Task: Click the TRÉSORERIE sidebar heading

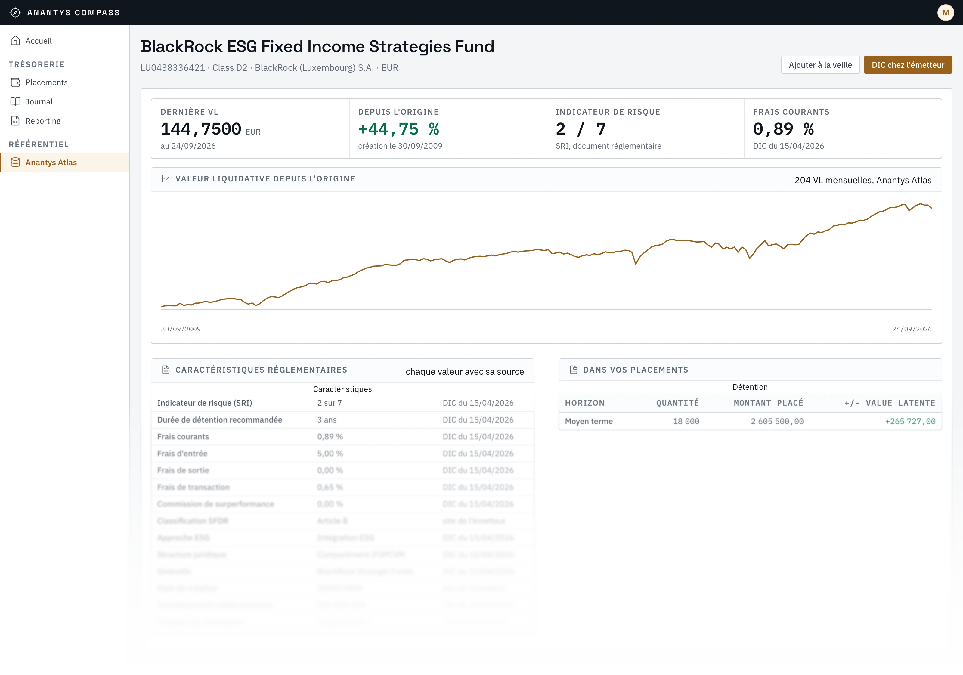Action: [x=36, y=64]
